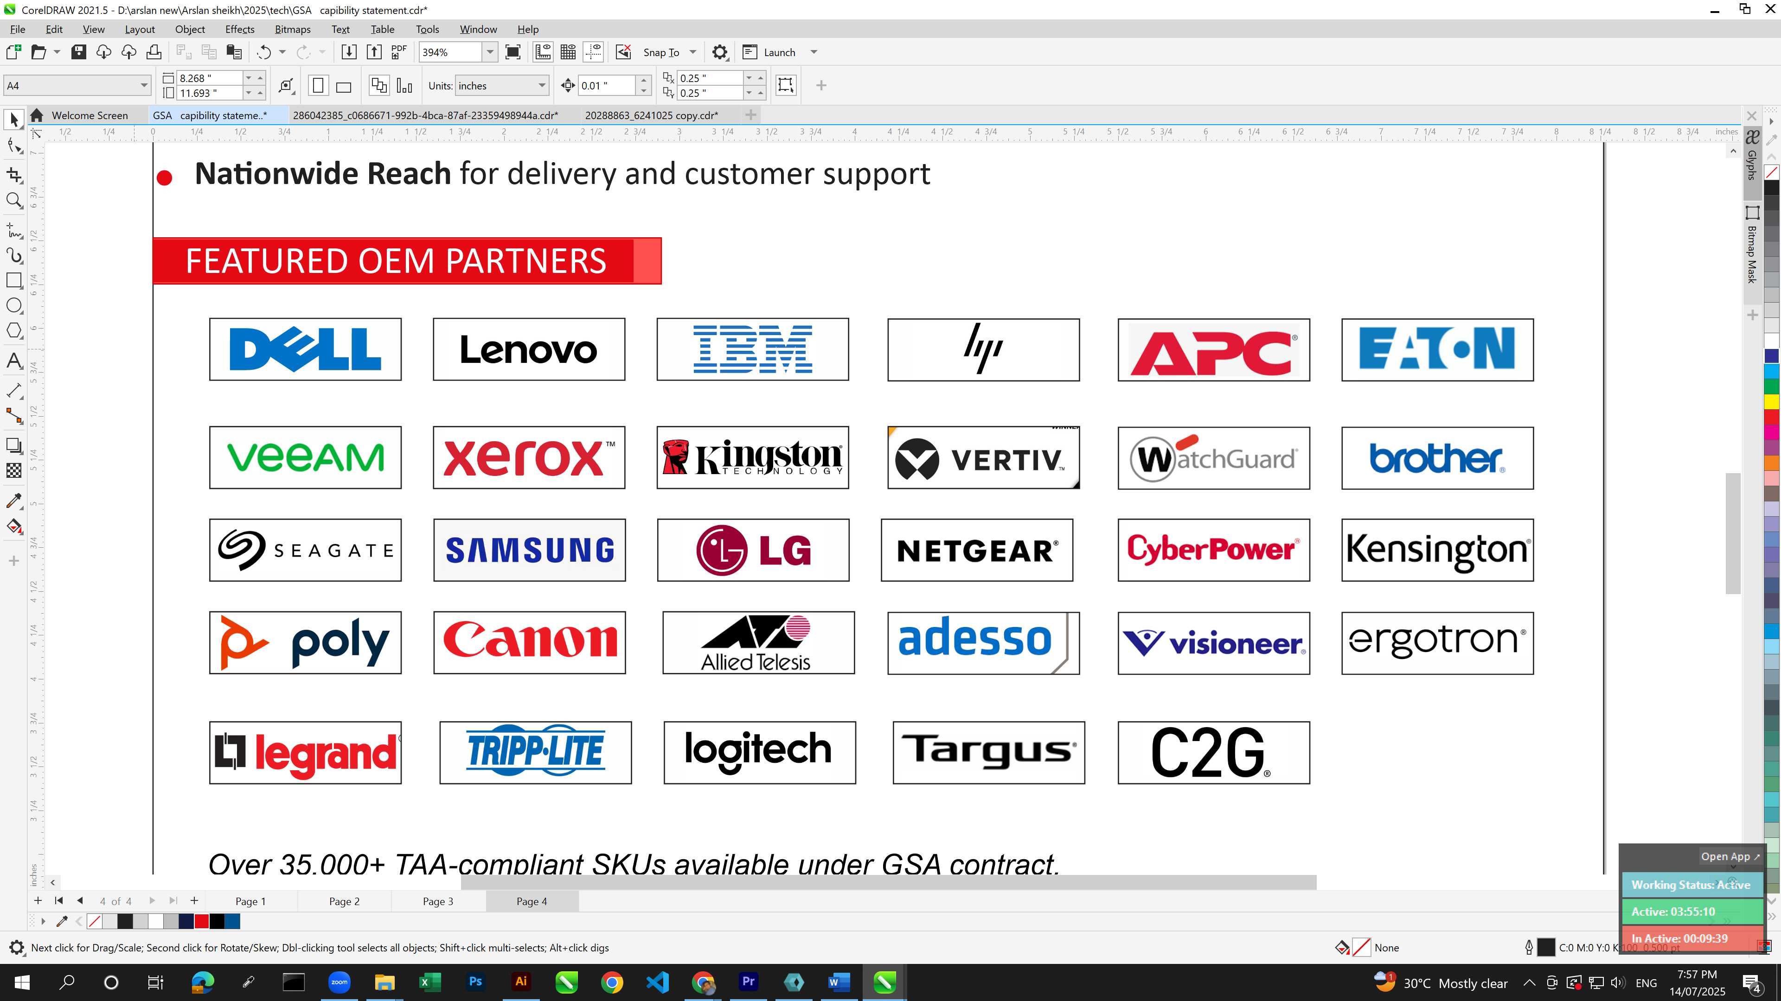Image resolution: width=1781 pixels, height=1001 pixels.
Task: Toggle Show rulers
Action: pos(543,52)
